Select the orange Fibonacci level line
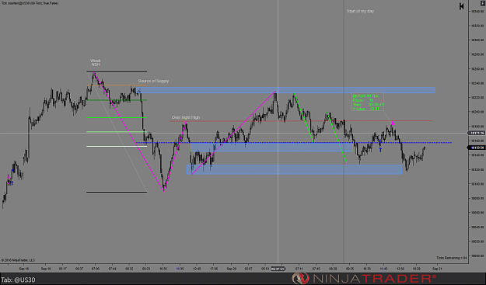This screenshot has width=486, height=285. [117, 85]
